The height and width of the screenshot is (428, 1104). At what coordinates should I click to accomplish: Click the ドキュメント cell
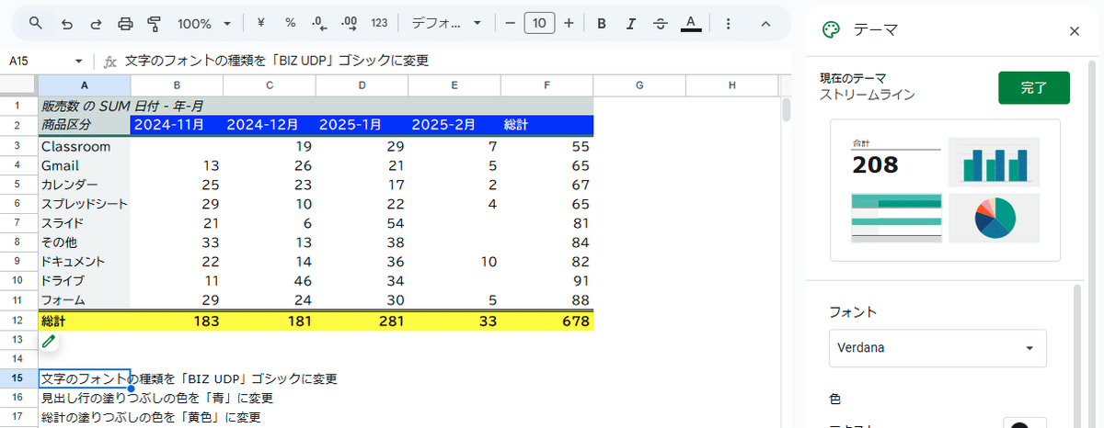[x=85, y=262]
